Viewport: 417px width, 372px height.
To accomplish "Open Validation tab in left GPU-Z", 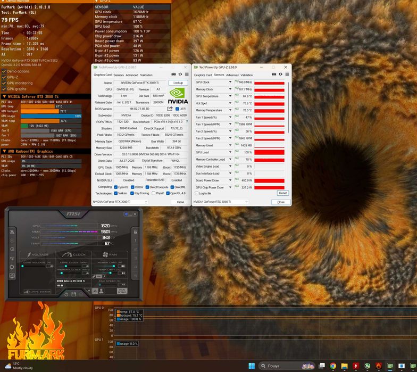I will (146, 75).
